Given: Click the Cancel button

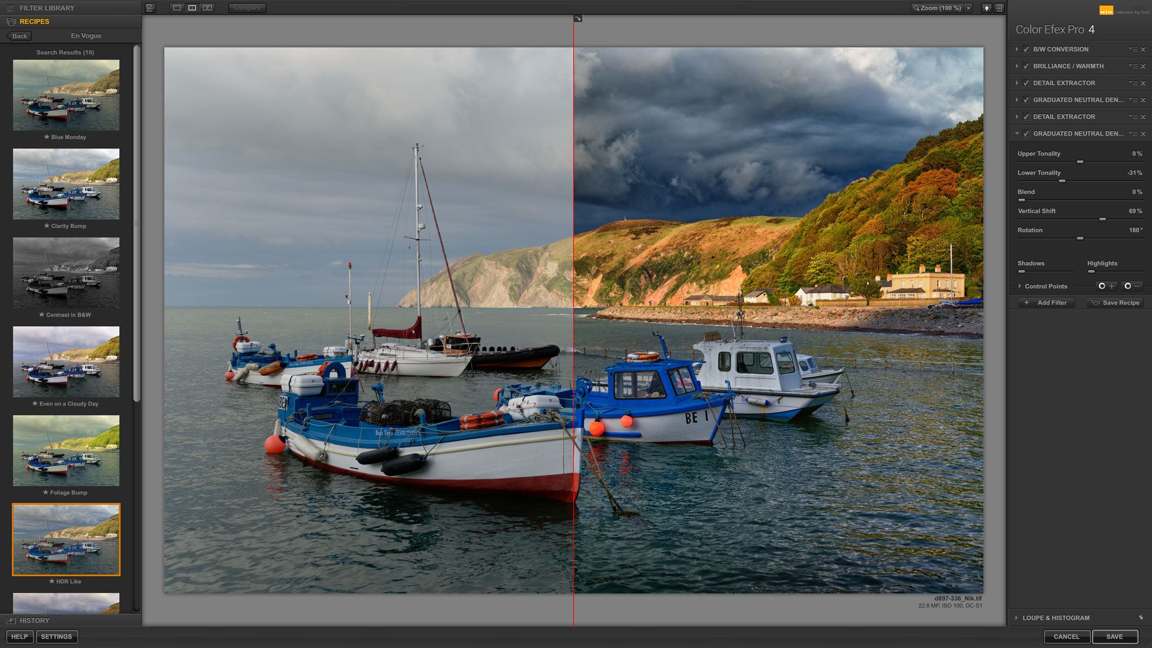Looking at the screenshot, I should (1066, 637).
